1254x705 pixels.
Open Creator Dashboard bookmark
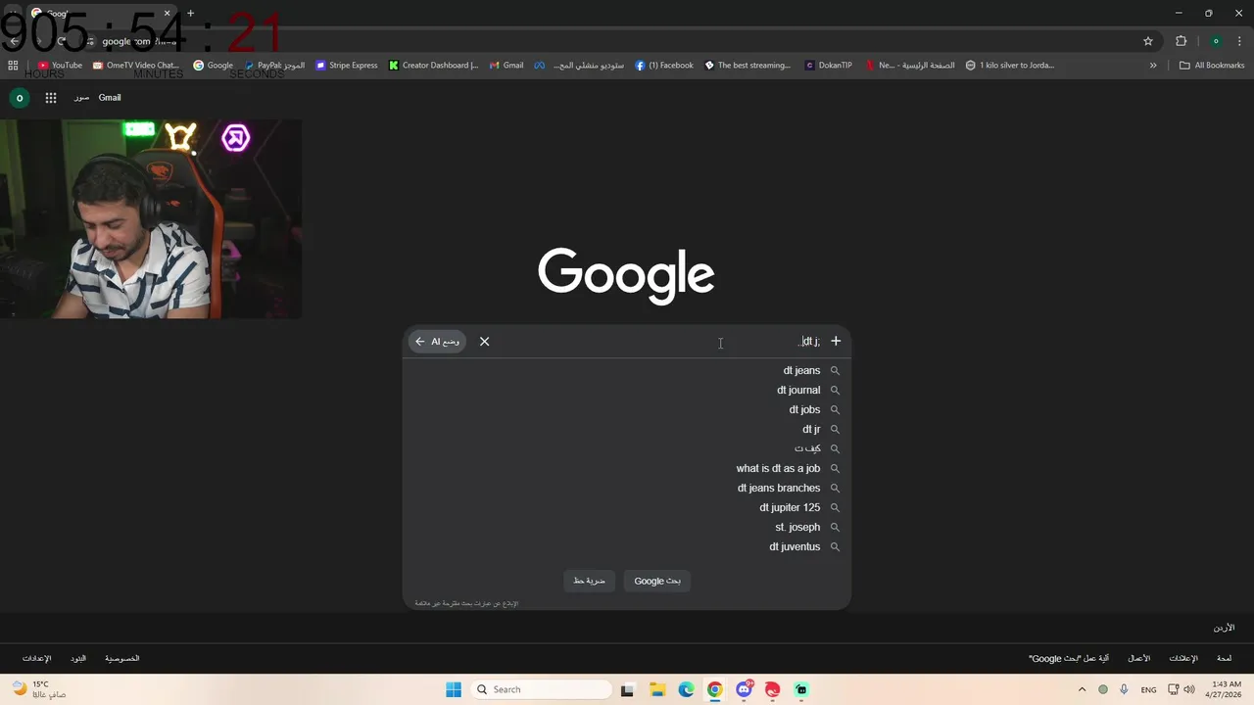click(433, 66)
